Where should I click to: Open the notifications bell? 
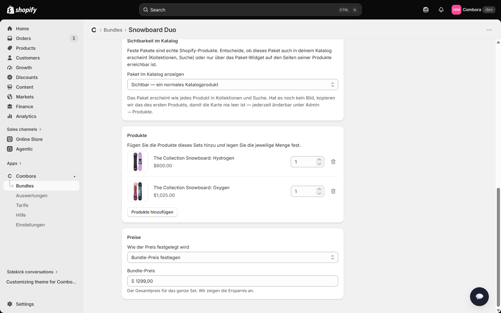441,10
